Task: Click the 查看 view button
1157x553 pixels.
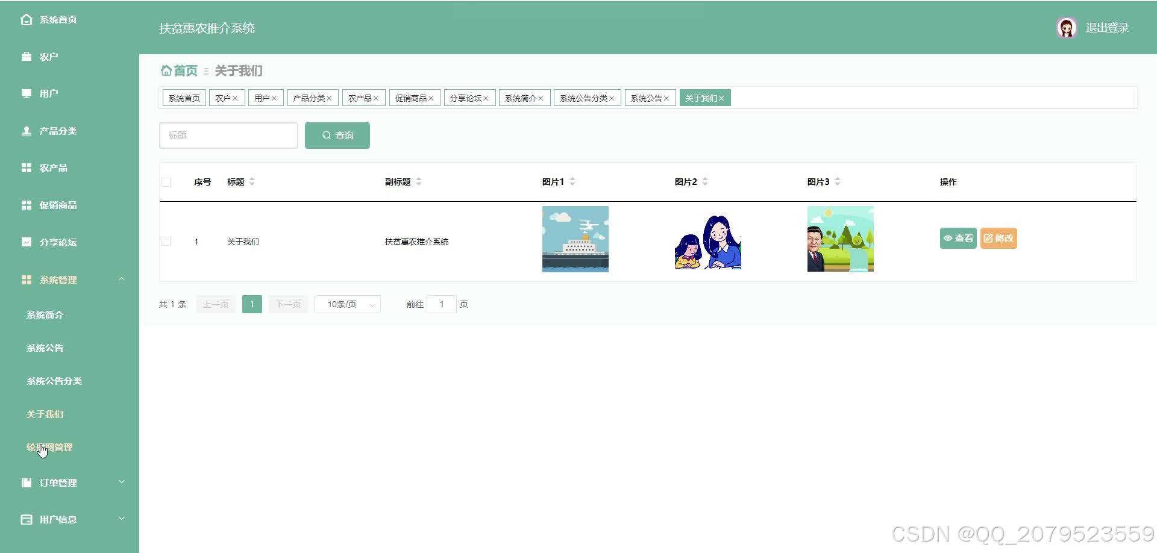Action: pyautogui.click(x=958, y=239)
